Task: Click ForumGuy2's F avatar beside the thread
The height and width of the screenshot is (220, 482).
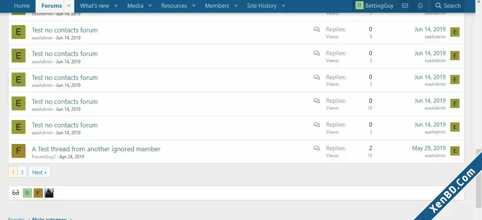Action: point(19,151)
